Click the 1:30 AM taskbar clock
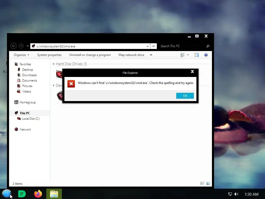 [x=252, y=194]
